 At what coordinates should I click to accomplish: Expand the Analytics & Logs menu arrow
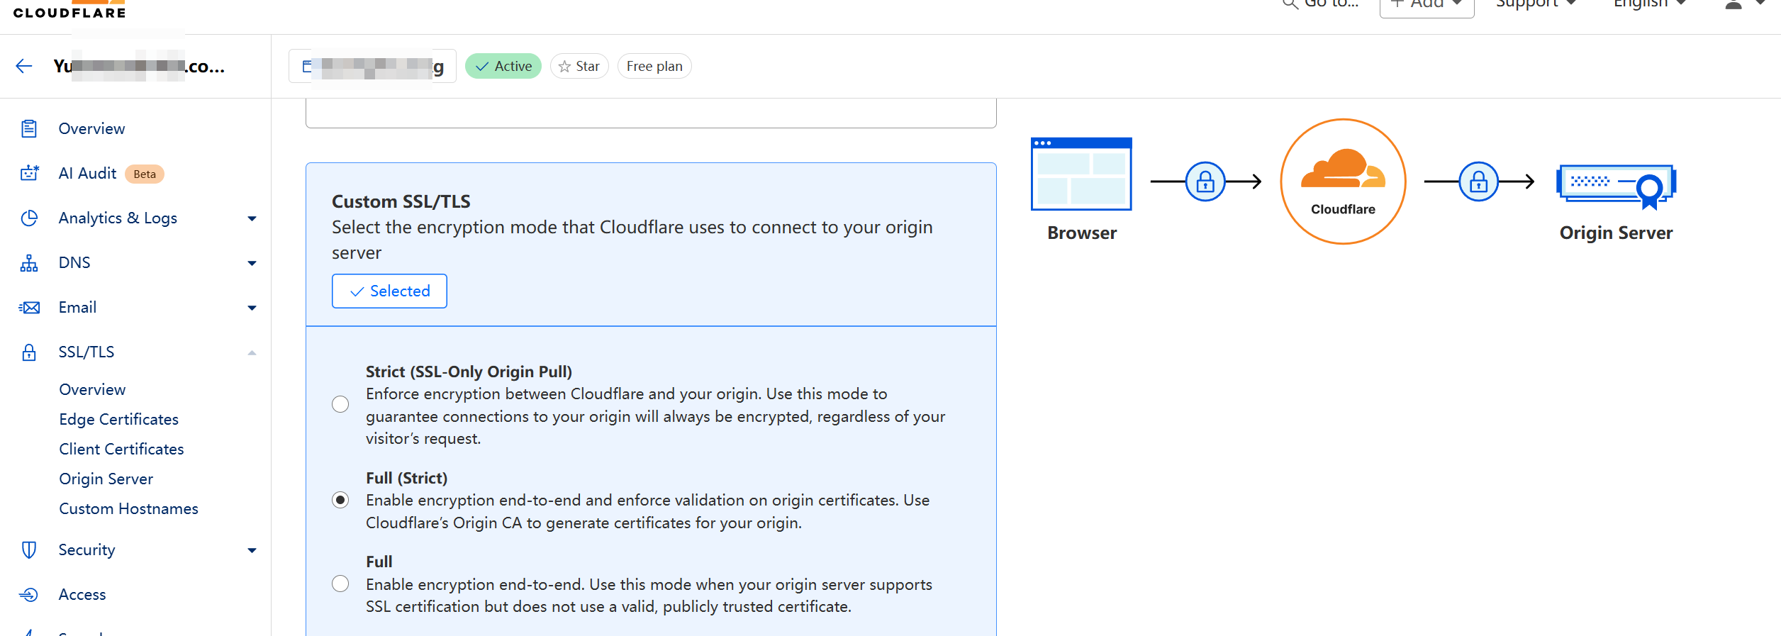(x=252, y=218)
